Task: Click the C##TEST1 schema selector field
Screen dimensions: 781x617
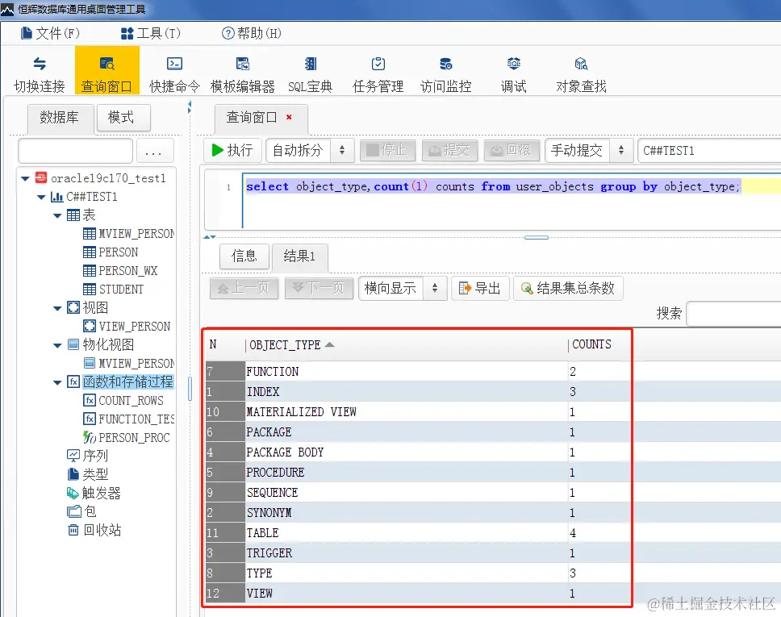Action: tap(709, 150)
